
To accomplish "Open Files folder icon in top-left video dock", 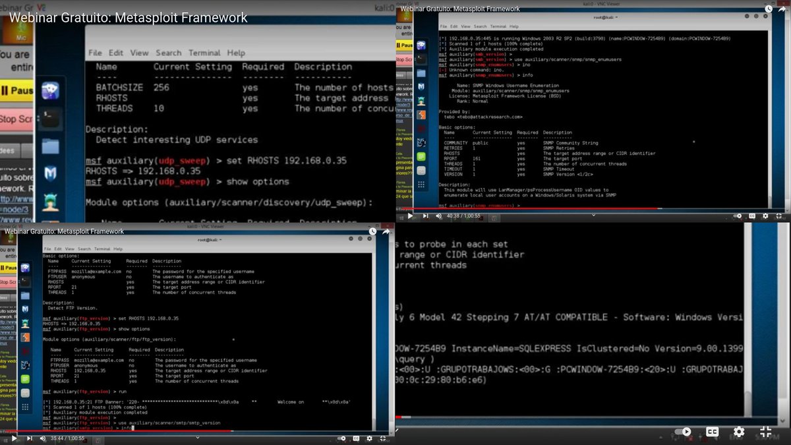I will coord(50,146).
